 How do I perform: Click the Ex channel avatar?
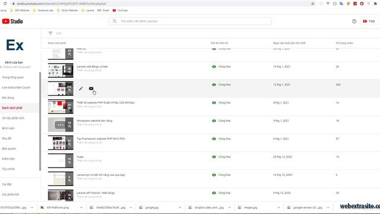click(15, 45)
